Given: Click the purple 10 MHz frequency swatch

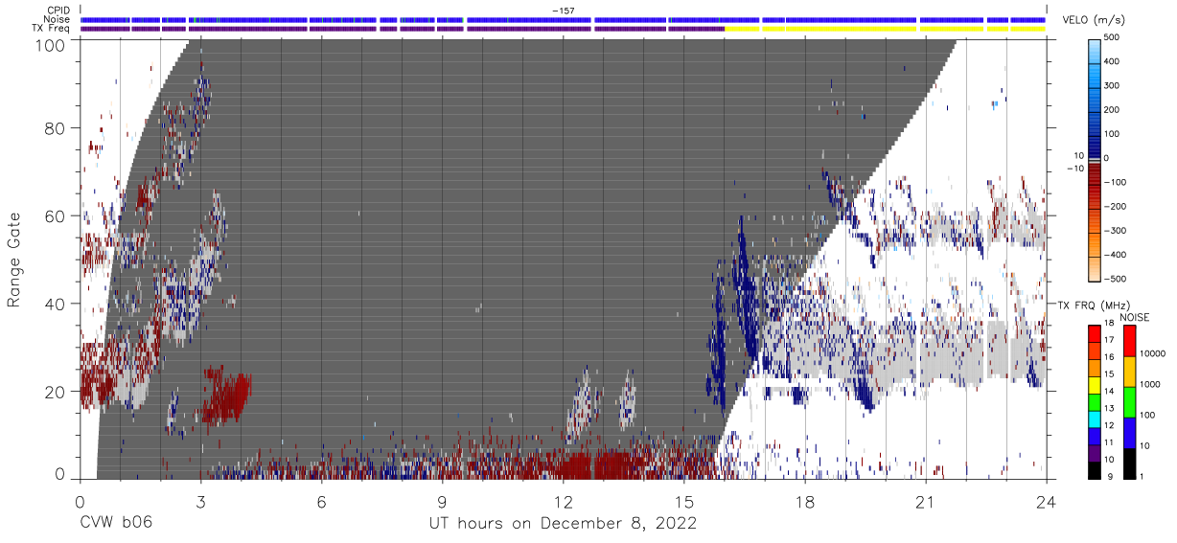Looking at the screenshot, I should (x=1095, y=452).
